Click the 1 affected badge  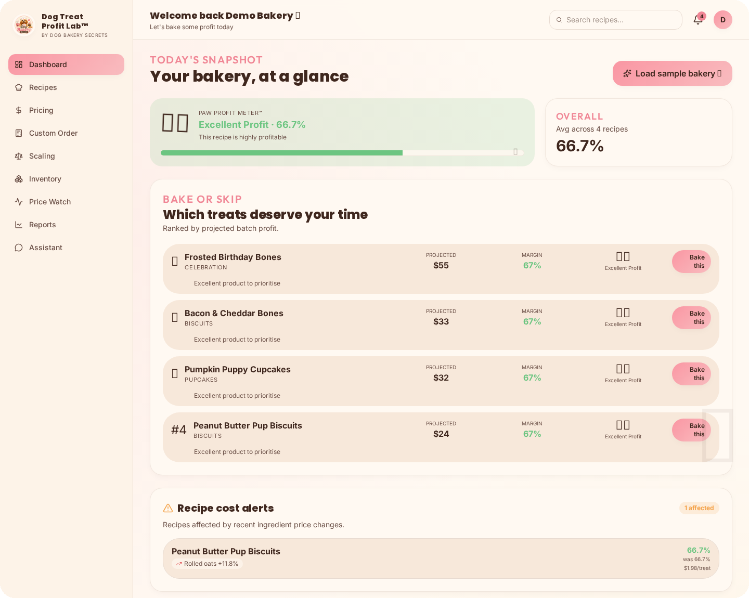(699, 508)
